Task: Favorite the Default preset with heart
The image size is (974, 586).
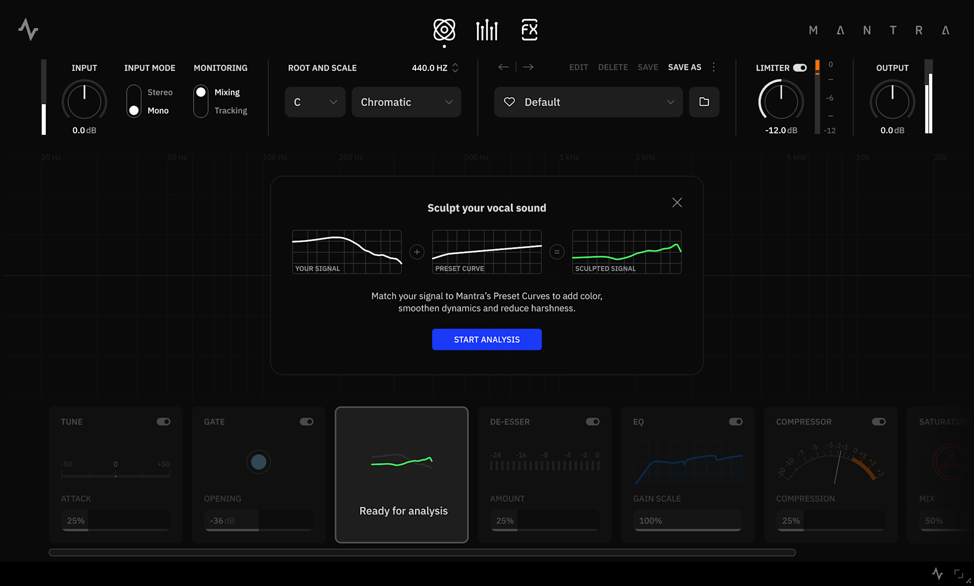Action: (509, 102)
